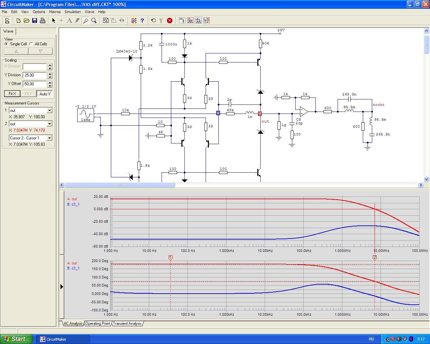The image size is (430, 344).
Task: Select the All Cells radio button
Action: click(31, 44)
